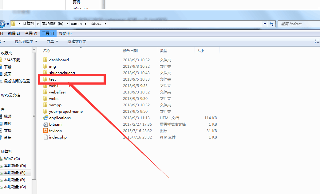Open the dashboard folder icon
Screen dimensions: 320x194
45,60
